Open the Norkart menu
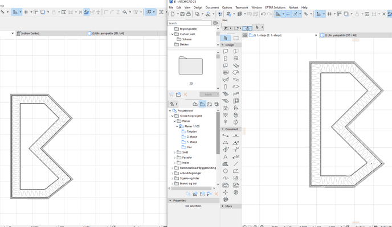Viewport: 392px width, 227px height. tap(293, 7)
